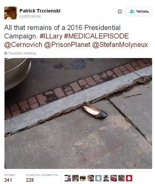Click the globe icon before Показать перевод

pos(6,53)
